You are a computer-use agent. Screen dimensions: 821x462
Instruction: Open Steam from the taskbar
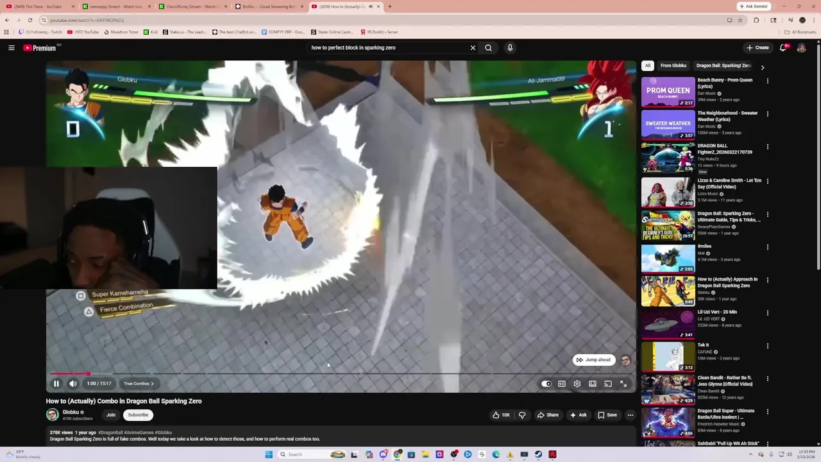(x=538, y=454)
